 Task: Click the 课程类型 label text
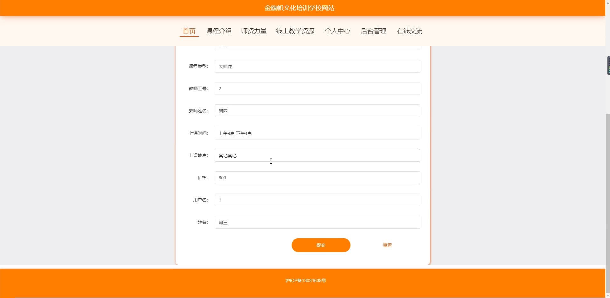198,66
